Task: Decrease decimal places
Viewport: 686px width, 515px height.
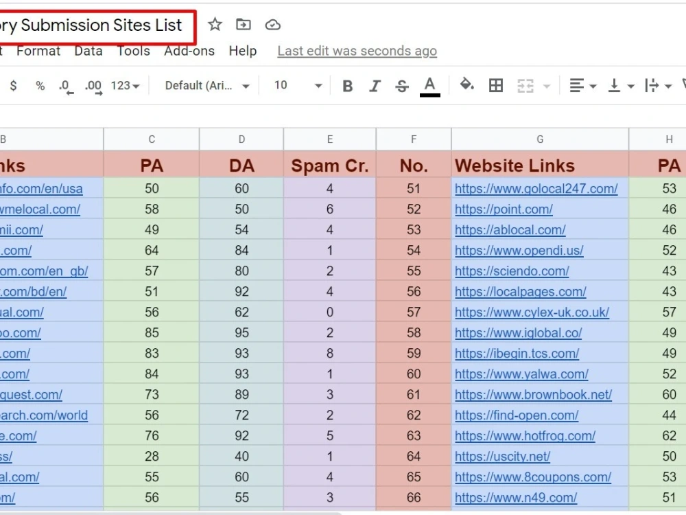Action: 66,87
